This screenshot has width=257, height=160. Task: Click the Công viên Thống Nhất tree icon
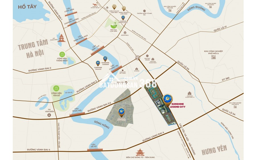click(62, 54)
